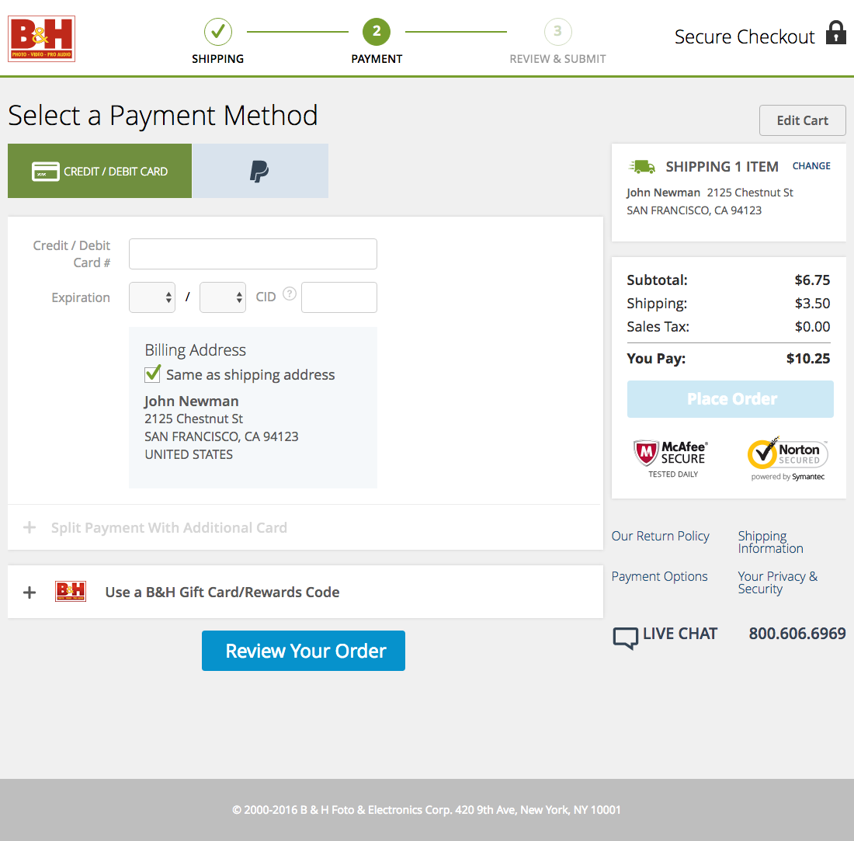The width and height of the screenshot is (854, 841).
Task: Switch to the PayPal payment tab
Action: [260, 170]
